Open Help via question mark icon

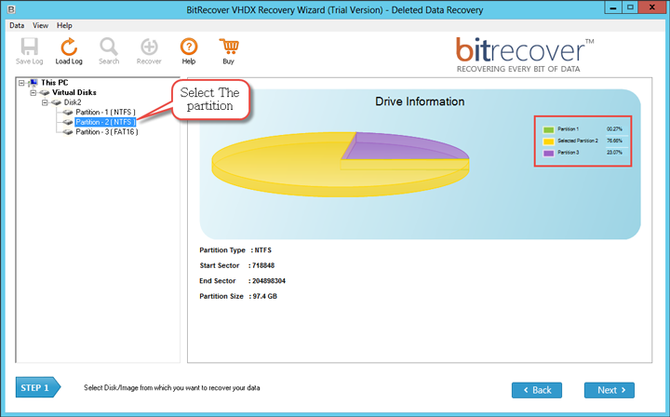pos(188,47)
